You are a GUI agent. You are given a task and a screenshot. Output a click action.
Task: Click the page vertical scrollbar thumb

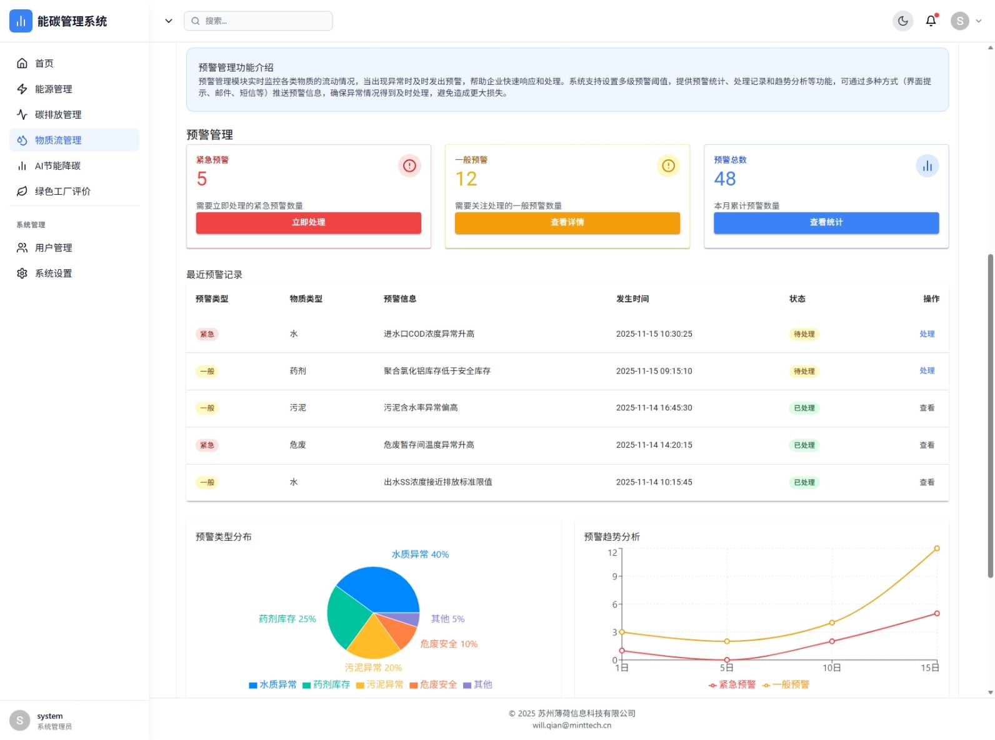tap(991, 416)
